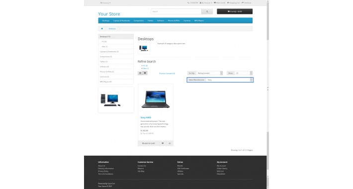Open Newsletter footer link
Image resolution: width=353 pixels, height=189 pixels.
pyautogui.click(x=221, y=174)
